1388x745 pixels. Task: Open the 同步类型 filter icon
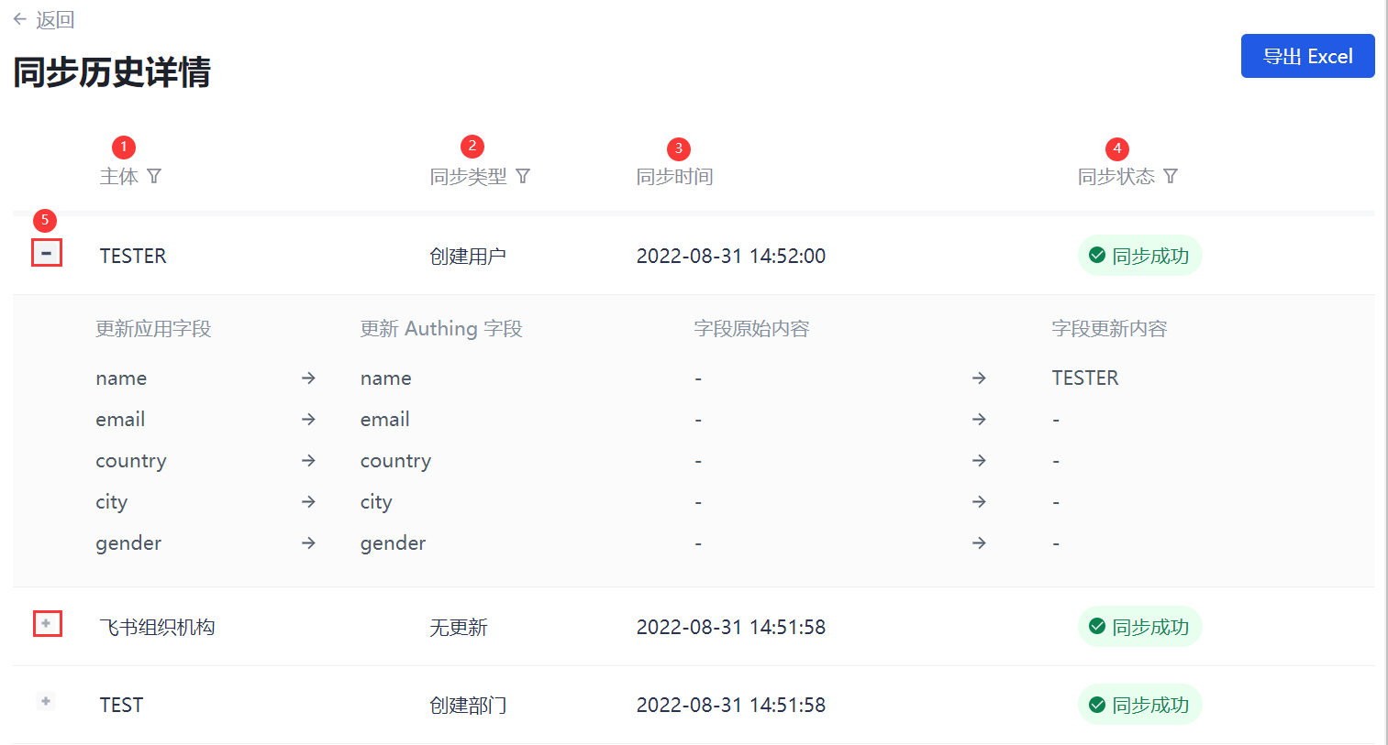[523, 176]
